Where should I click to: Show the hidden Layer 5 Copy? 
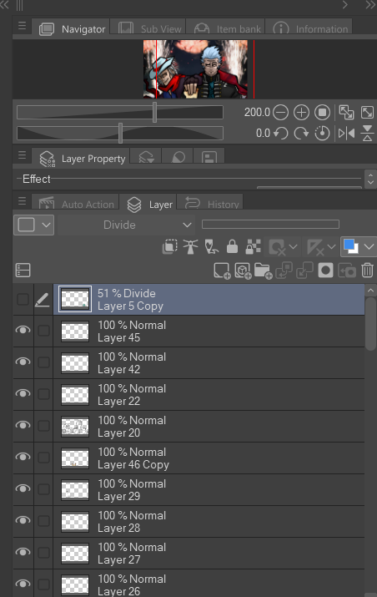23,300
